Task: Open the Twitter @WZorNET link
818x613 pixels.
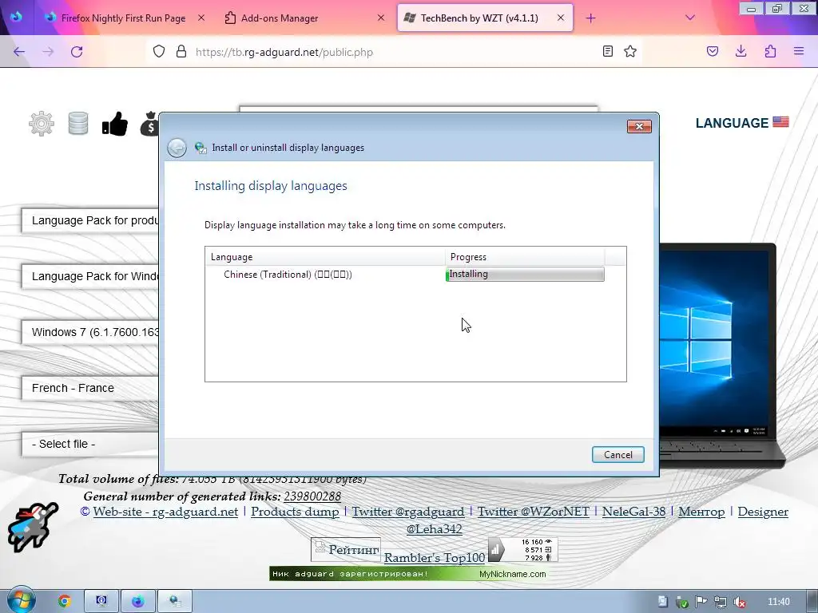Action: pyautogui.click(x=533, y=512)
